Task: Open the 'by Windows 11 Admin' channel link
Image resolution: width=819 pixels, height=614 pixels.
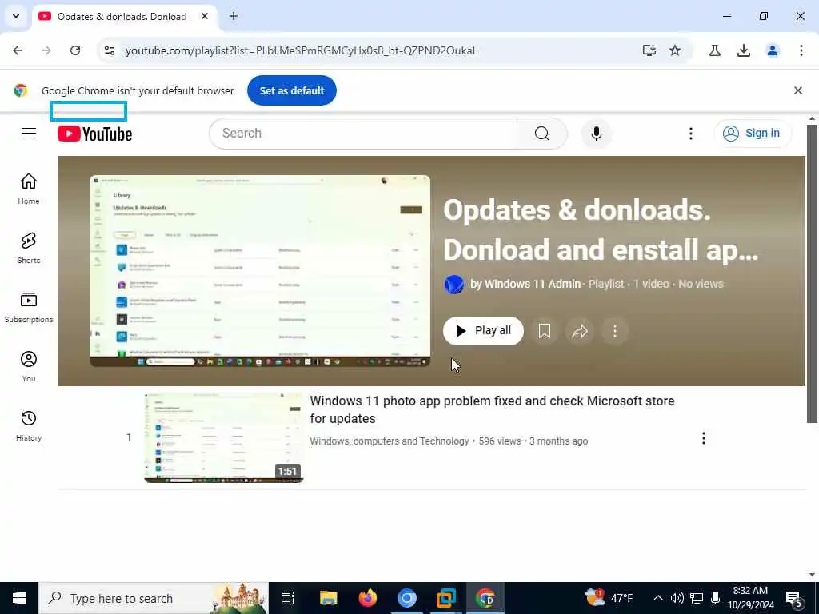Action: (x=525, y=284)
